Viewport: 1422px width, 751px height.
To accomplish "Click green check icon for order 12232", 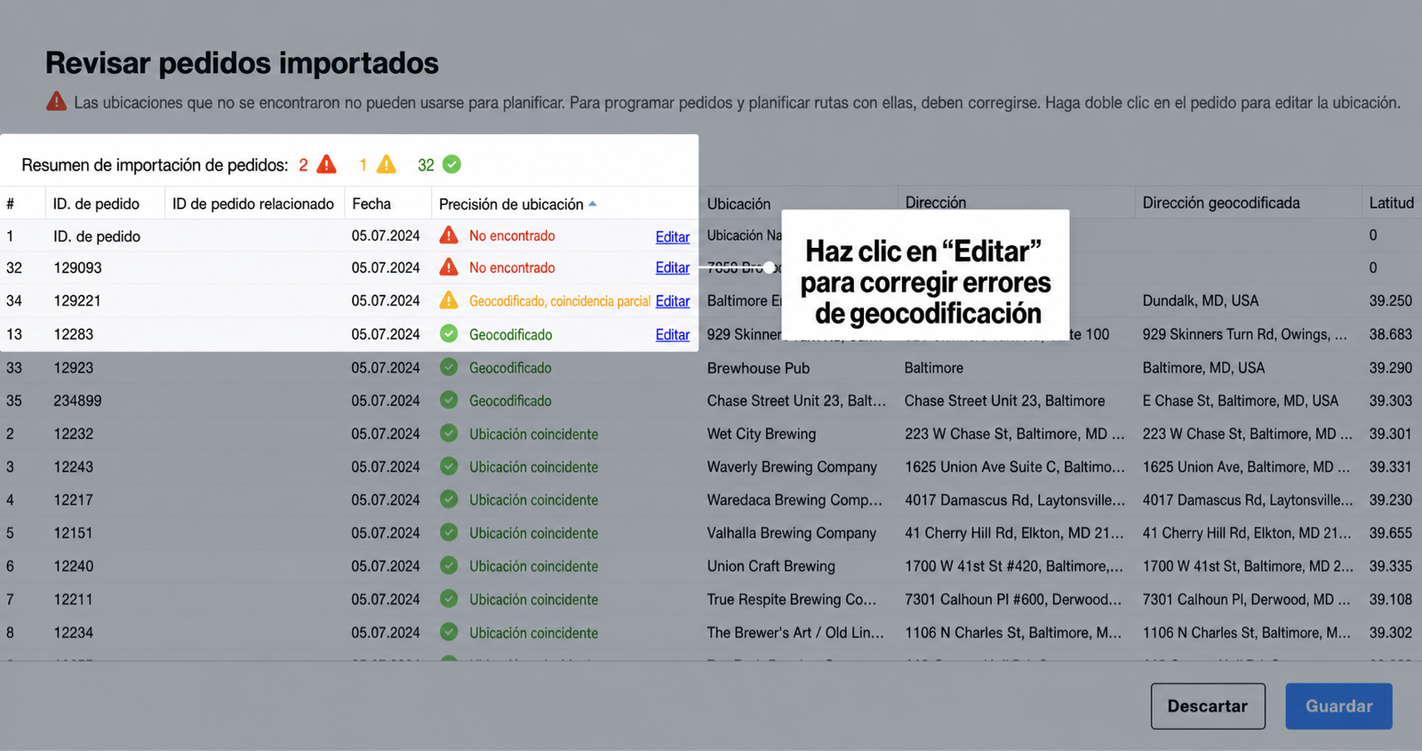I will coord(449,433).
